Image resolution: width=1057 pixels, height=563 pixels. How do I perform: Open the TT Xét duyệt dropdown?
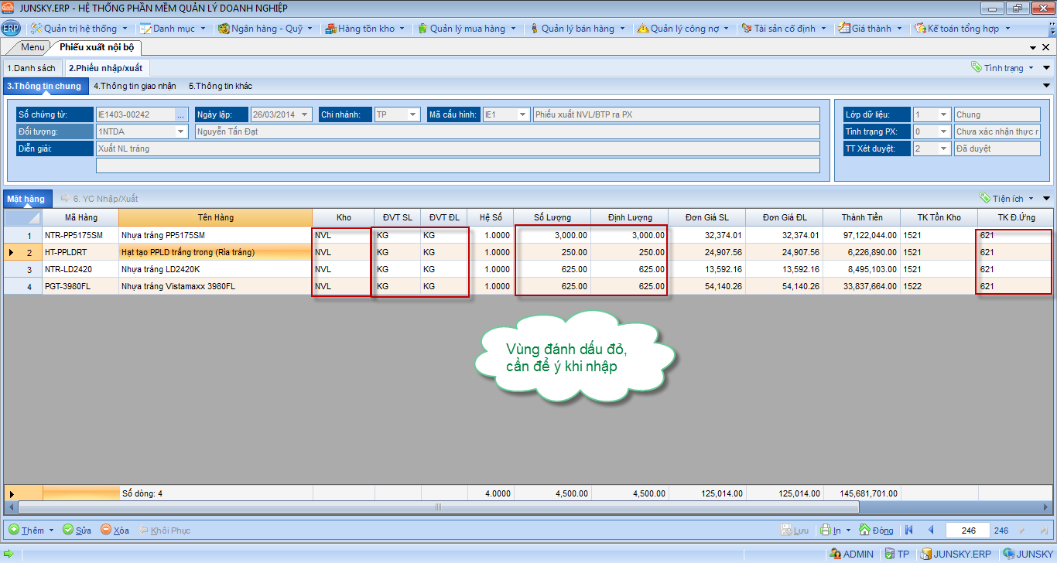pos(942,148)
